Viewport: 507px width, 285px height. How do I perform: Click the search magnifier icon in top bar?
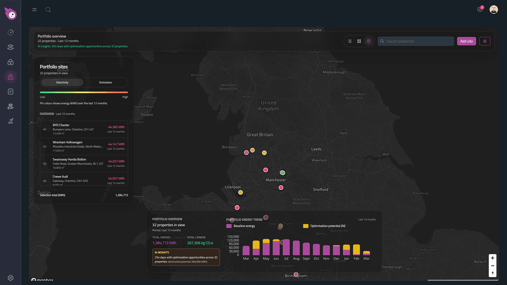48,10
